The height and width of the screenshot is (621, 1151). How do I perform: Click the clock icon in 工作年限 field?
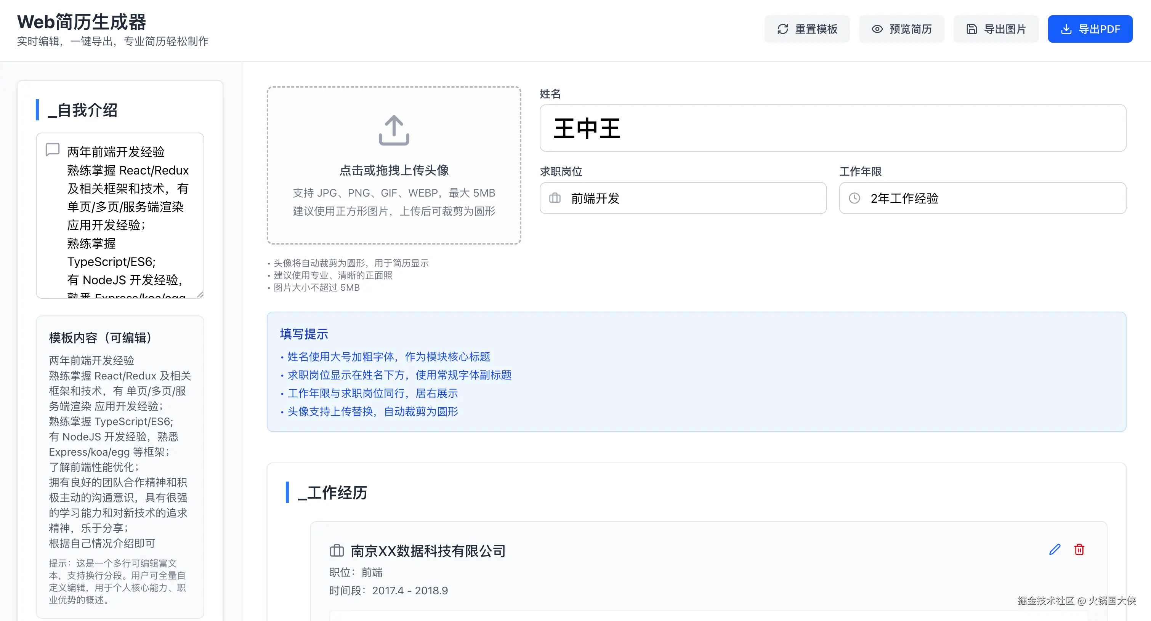(x=854, y=198)
